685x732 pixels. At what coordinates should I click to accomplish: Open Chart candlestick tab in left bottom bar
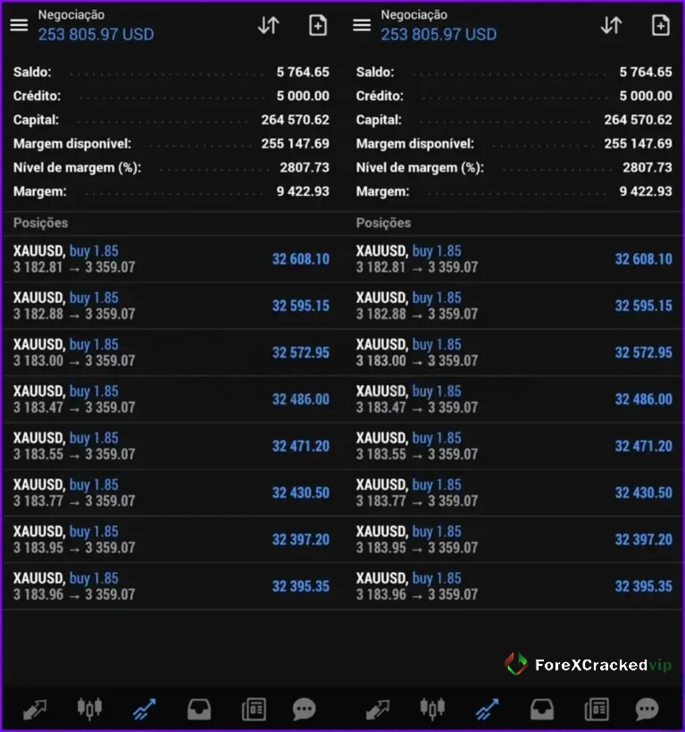(89, 708)
